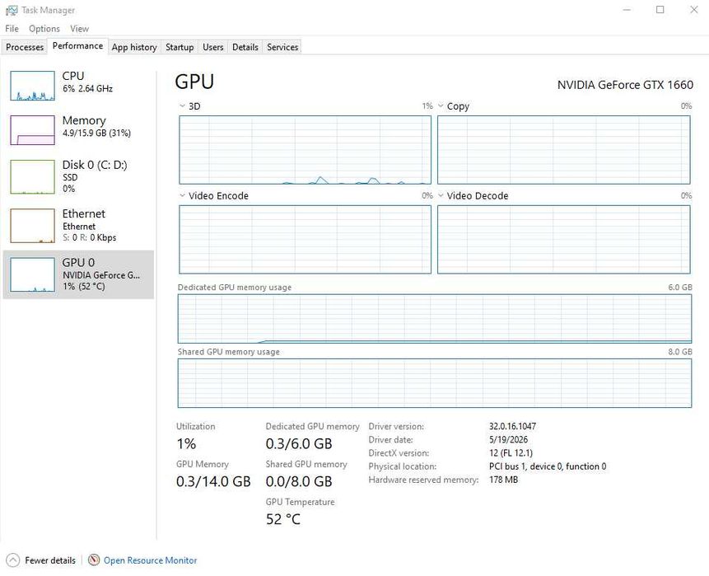Viewport: 709px width, 576px height.
Task: Select the Memory 4.9/15.9 GB text
Action: [x=97, y=133]
